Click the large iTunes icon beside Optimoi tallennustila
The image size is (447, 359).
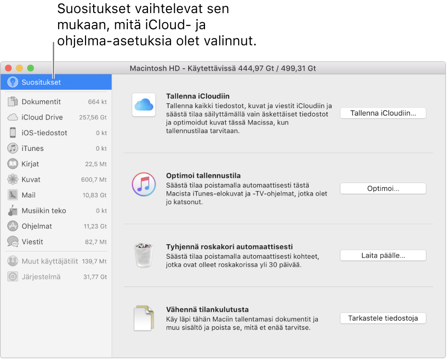144,185
